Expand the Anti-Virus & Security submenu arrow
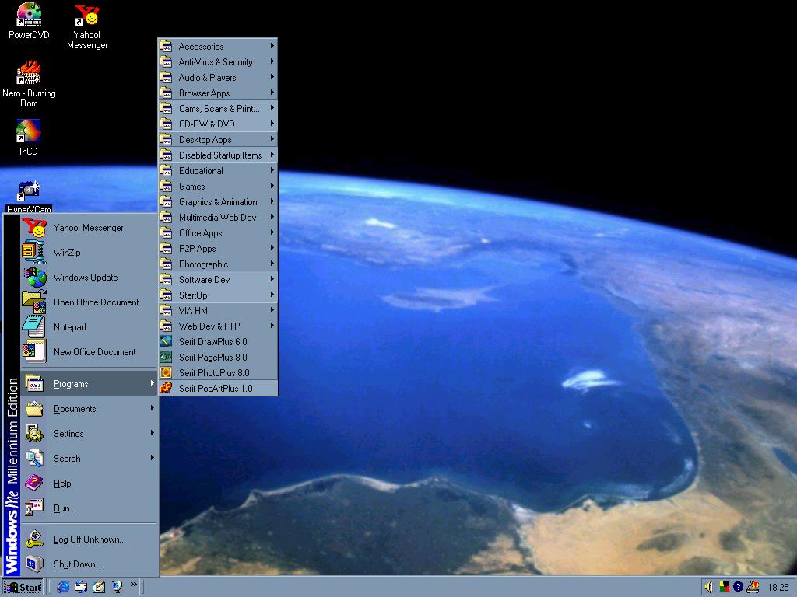 point(272,61)
